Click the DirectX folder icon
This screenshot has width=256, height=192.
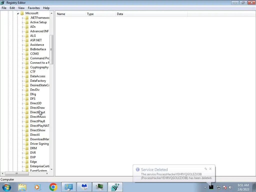tap(27, 135)
